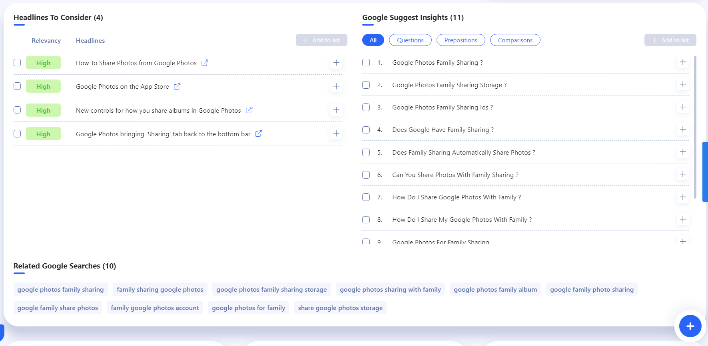Click the blue floating plus button
The height and width of the screenshot is (346, 708).
point(690,326)
